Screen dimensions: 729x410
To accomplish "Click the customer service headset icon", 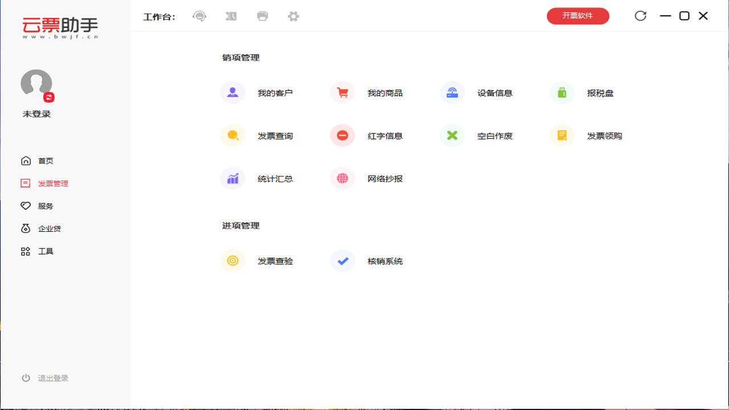I will 199,16.
